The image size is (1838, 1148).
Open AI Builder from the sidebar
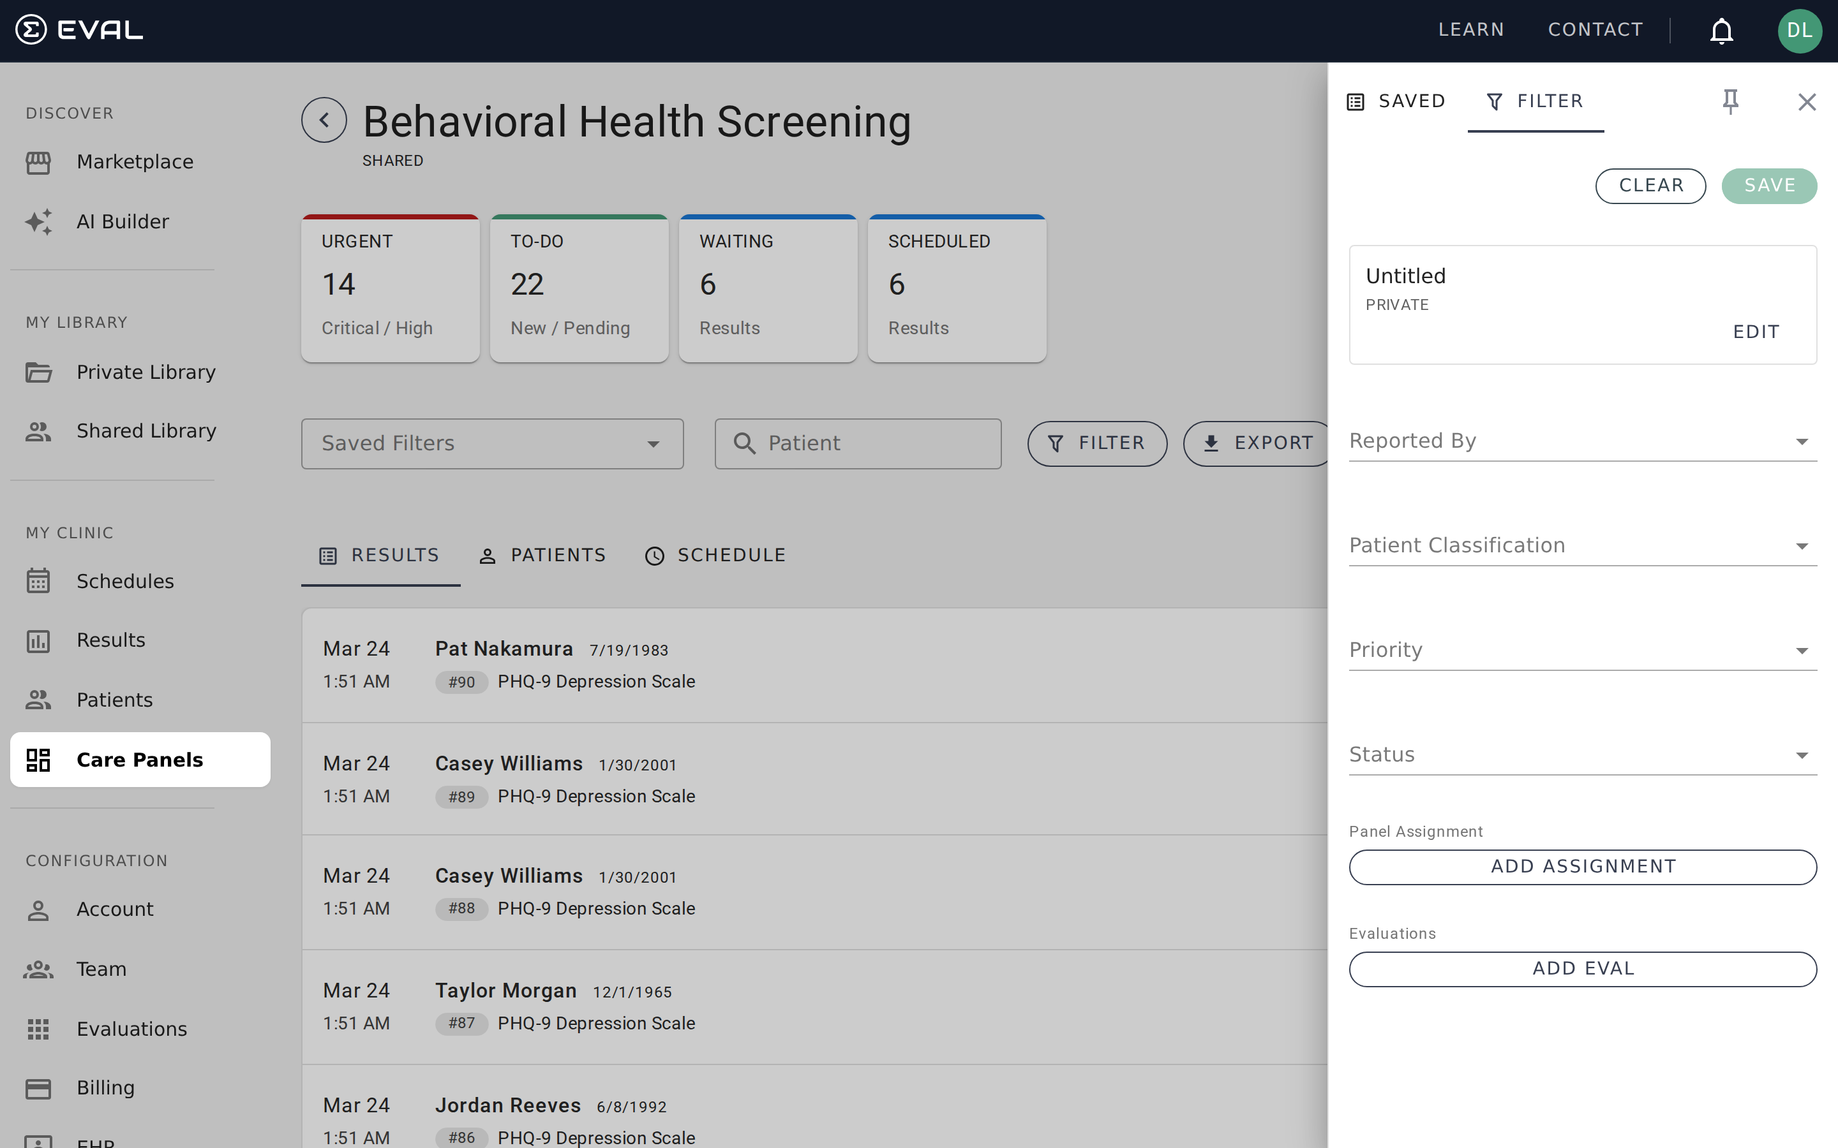coord(123,222)
